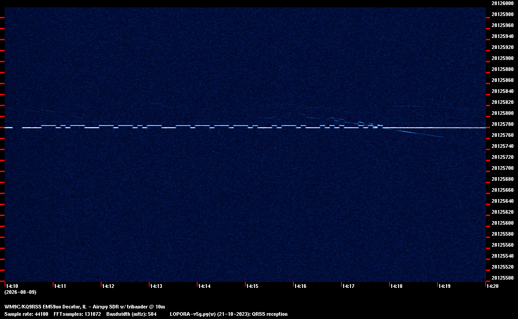Click the LOPORA-v5g.py QRSS reception text
Screen dimensions: 518x319
coord(229,314)
